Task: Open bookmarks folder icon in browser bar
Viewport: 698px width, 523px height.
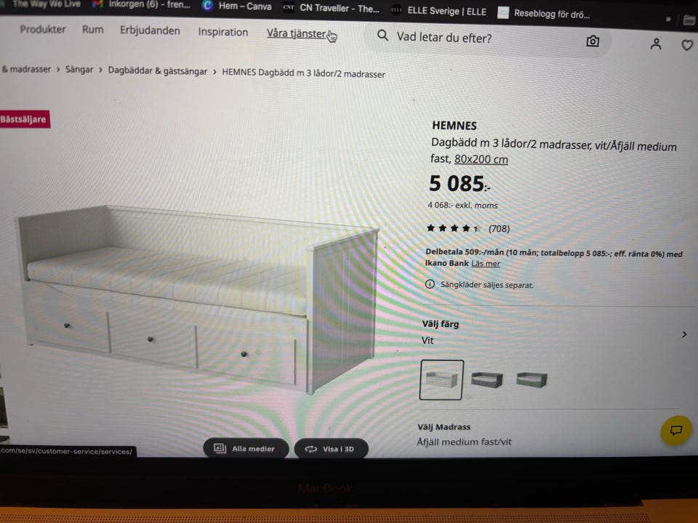Action: pyautogui.click(x=689, y=20)
